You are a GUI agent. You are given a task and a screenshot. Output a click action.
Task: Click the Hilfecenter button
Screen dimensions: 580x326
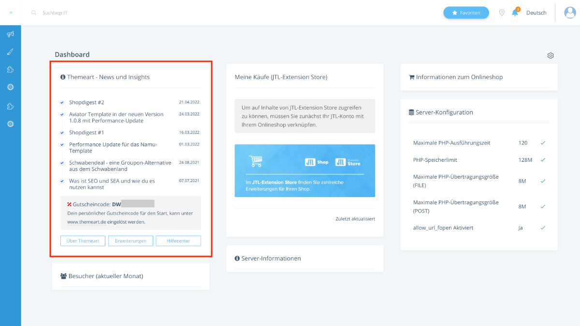[178, 241]
